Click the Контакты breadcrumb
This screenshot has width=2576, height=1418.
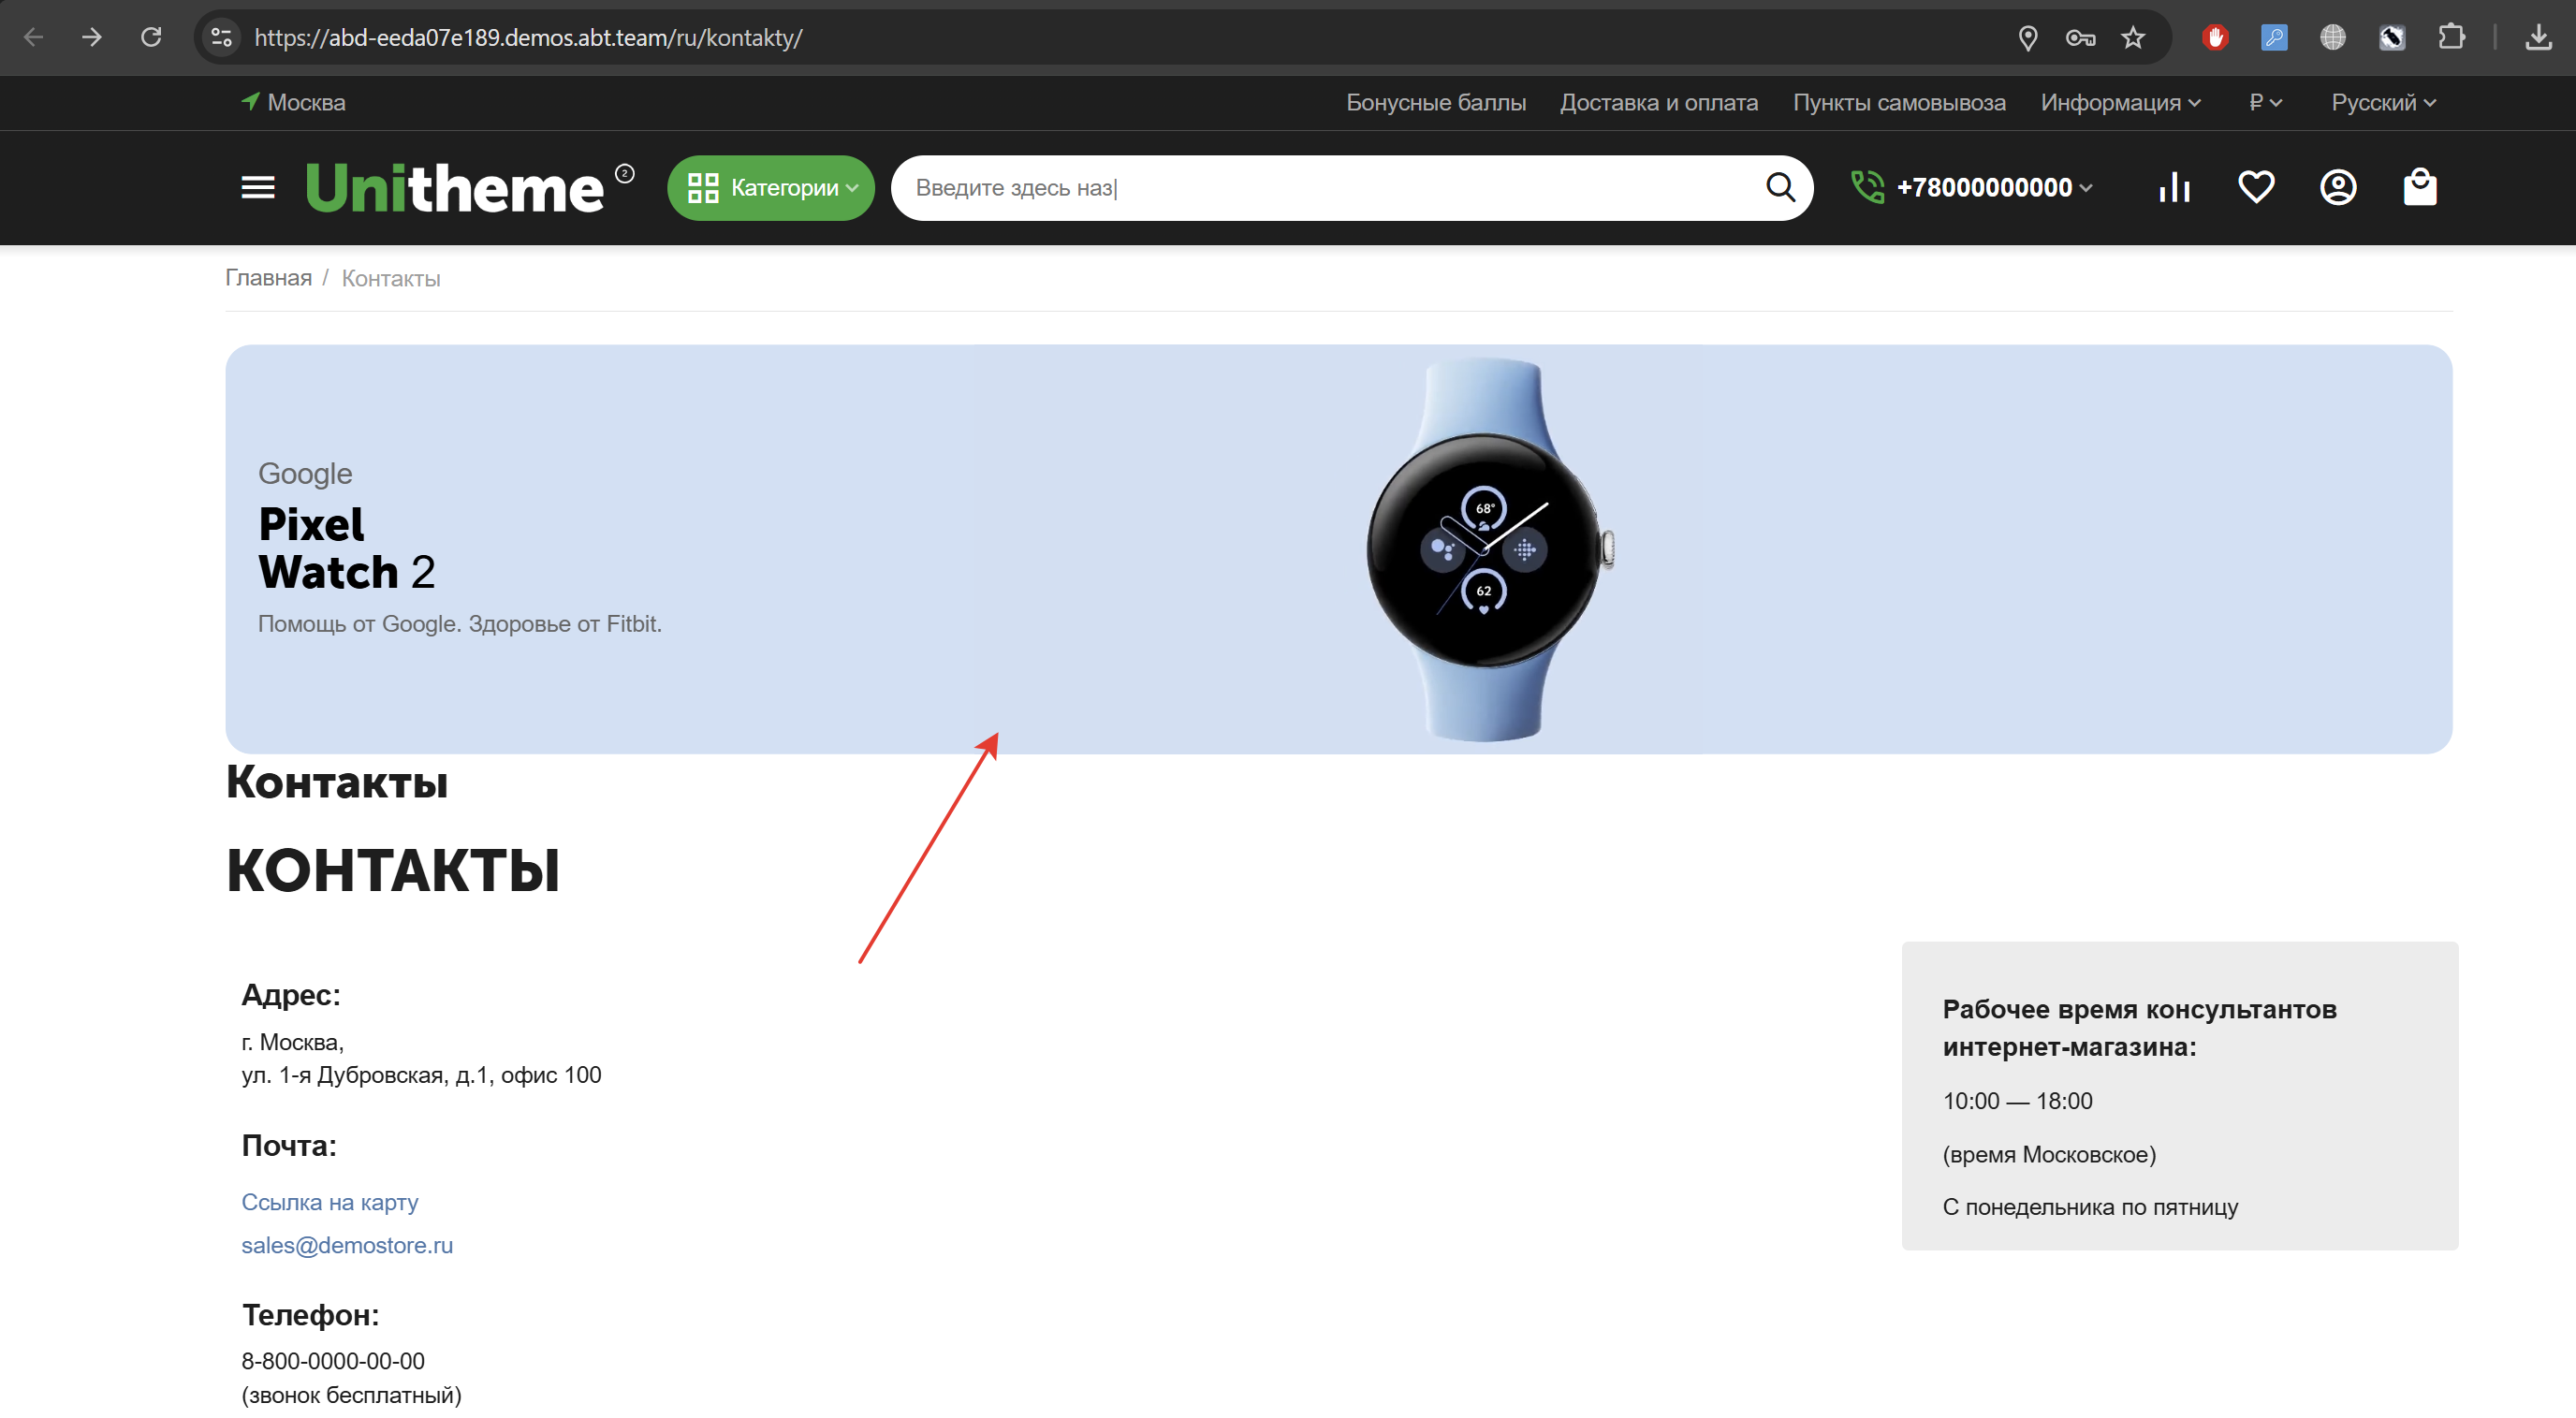point(391,278)
